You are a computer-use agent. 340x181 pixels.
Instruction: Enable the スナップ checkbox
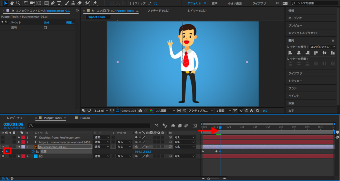(x=132, y=3)
